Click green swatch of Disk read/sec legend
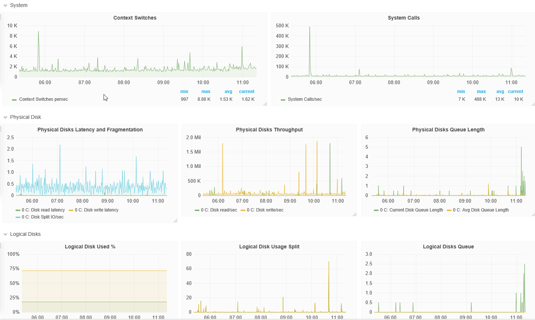Viewport: 535px width, 320px height. tap(197, 210)
